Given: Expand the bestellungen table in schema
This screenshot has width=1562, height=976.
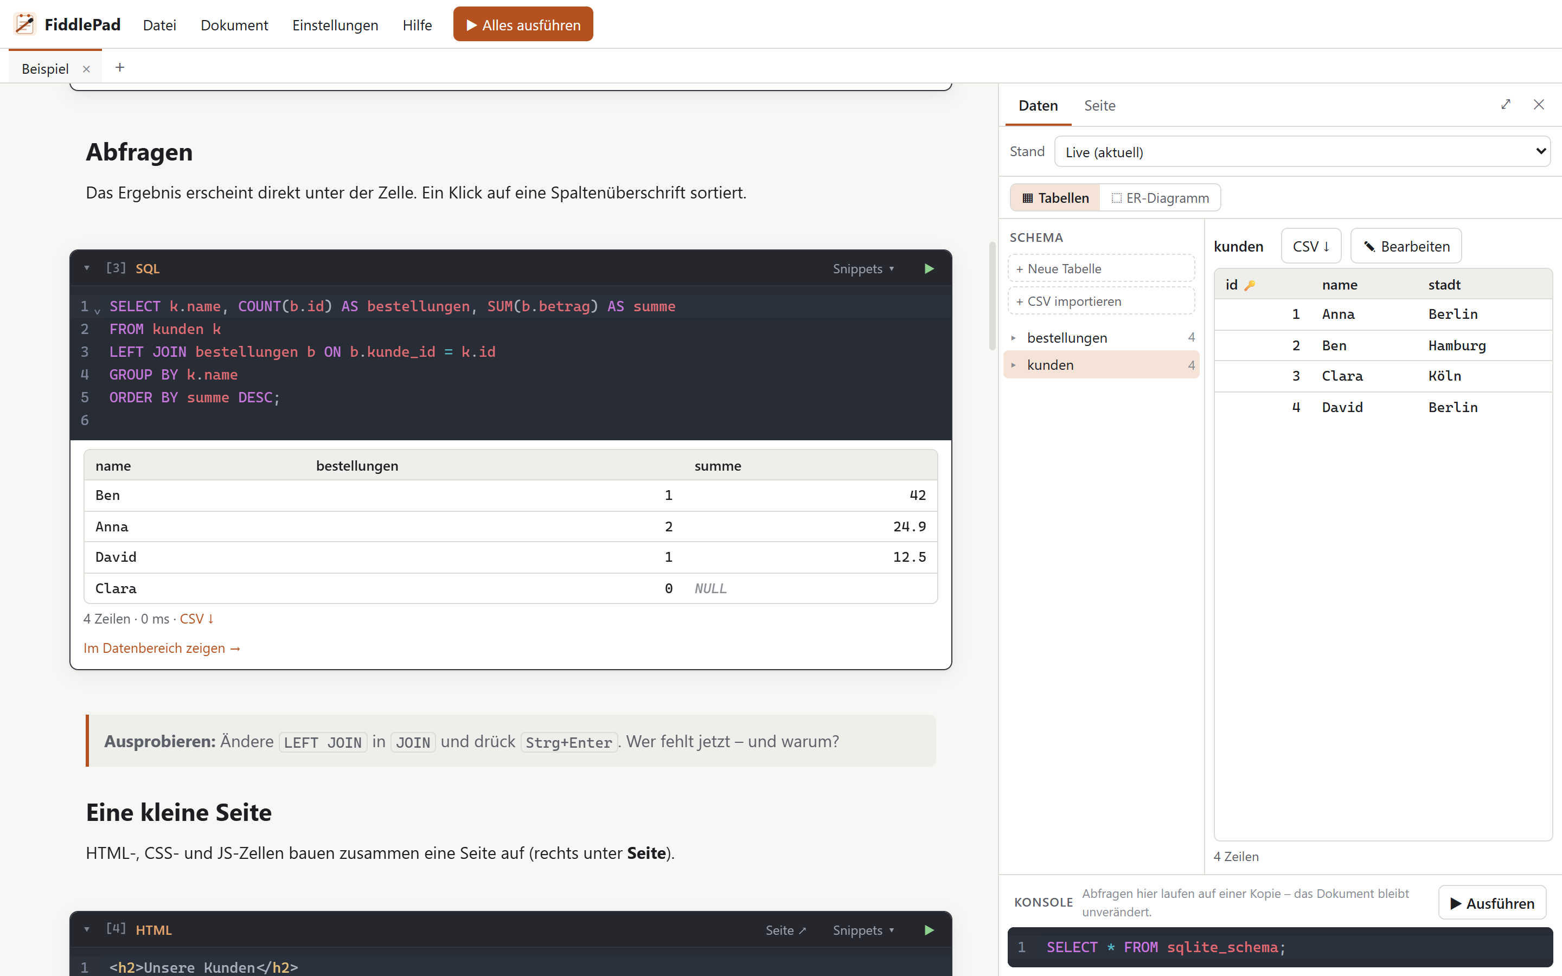Looking at the screenshot, I should [1013, 338].
